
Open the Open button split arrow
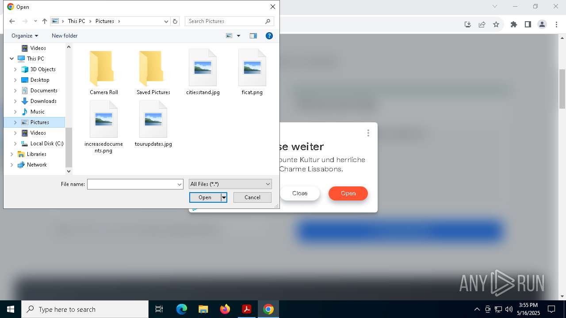click(224, 197)
